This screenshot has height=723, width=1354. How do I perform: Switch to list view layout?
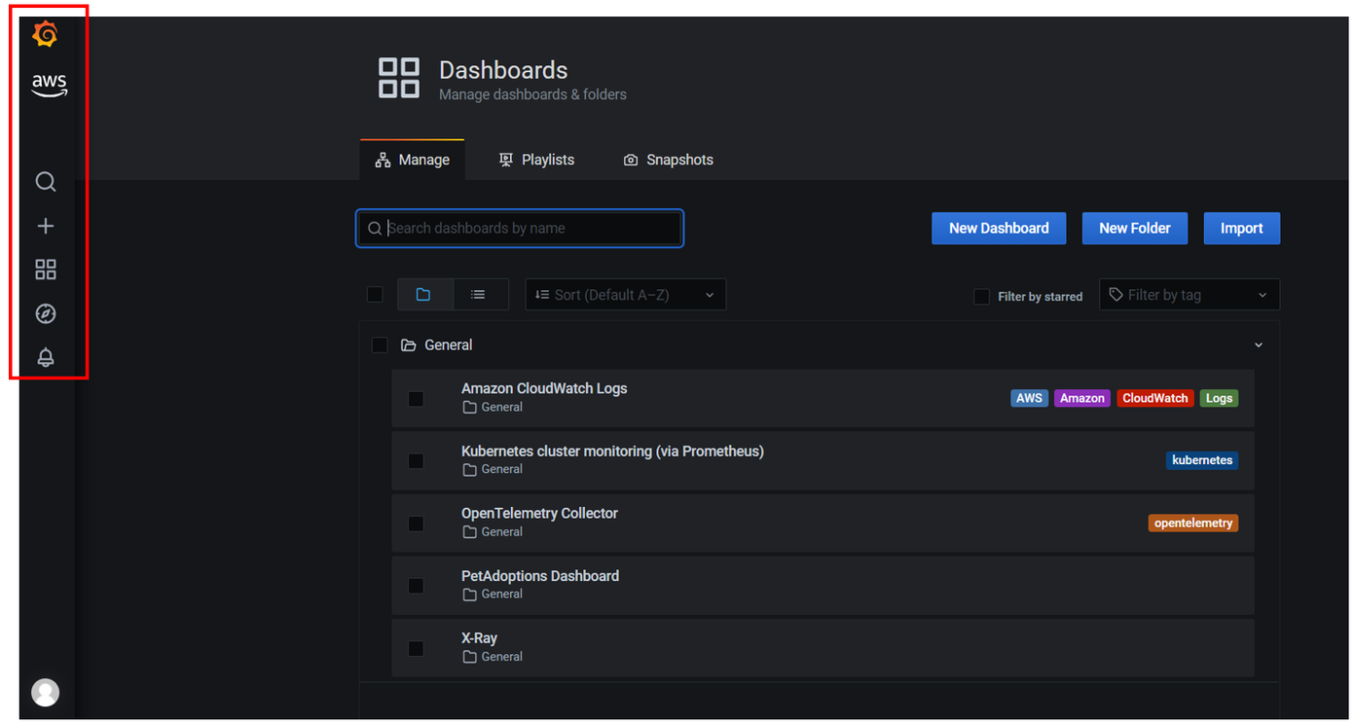tap(478, 295)
